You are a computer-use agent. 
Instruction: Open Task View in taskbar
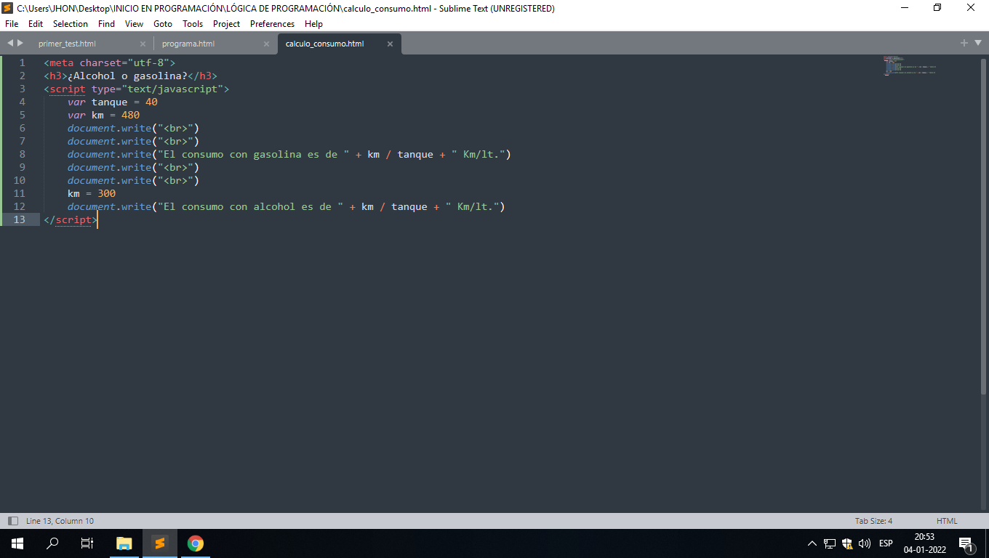click(x=87, y=543)
